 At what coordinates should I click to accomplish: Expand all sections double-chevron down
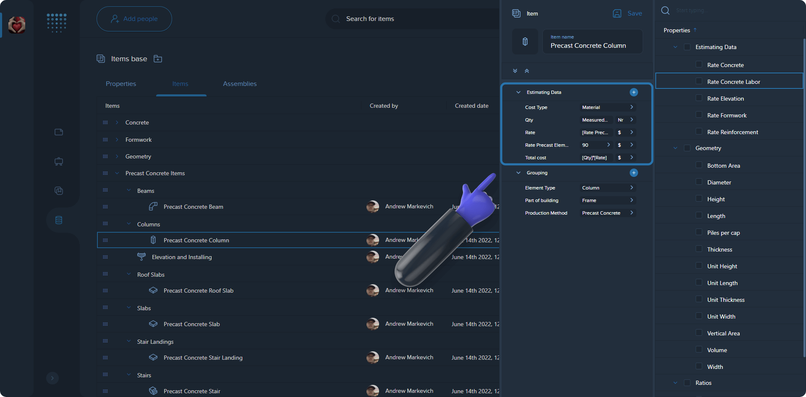click(515, 71)
